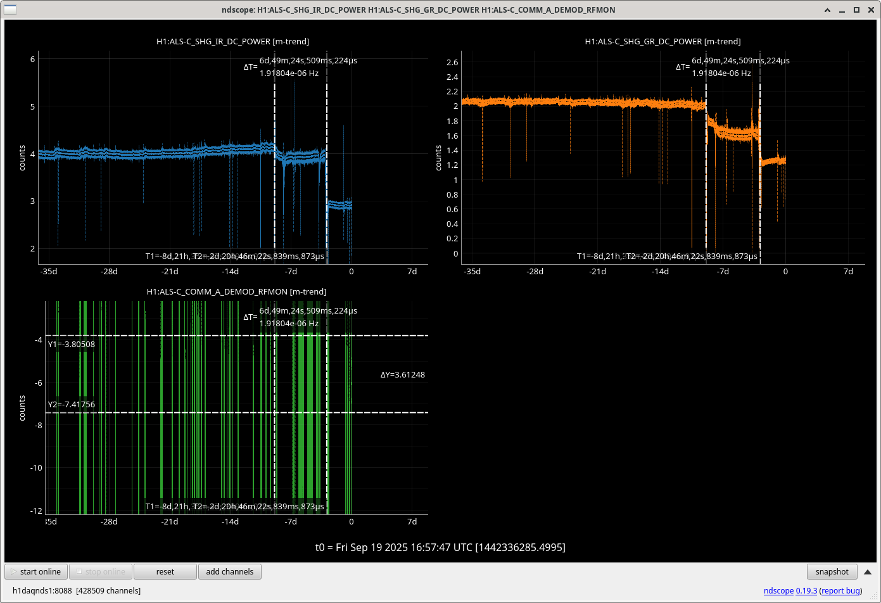Select the Y1=-3.80508 cursor label
Image resolution: width=881 pixels, height=603 pixels.
[72, 345]
